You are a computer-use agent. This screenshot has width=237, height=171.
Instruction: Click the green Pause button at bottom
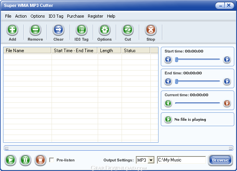click(x=25, y=160)
